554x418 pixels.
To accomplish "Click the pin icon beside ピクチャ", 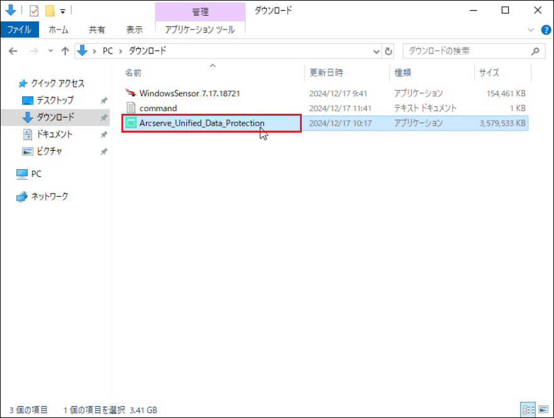I will point(104,151).
